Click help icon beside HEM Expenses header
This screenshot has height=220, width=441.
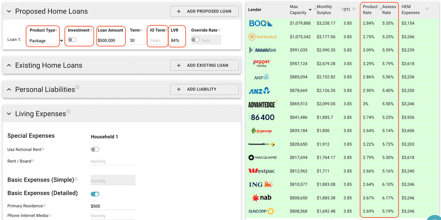427,9
